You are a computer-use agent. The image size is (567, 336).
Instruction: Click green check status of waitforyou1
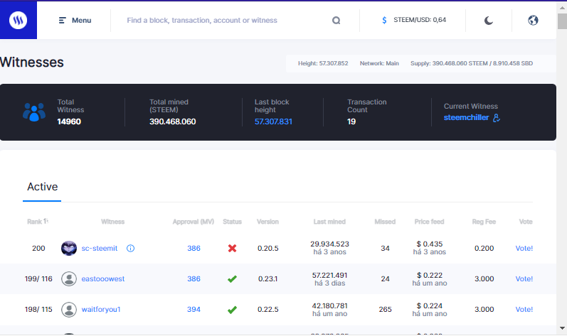[232, 310]
